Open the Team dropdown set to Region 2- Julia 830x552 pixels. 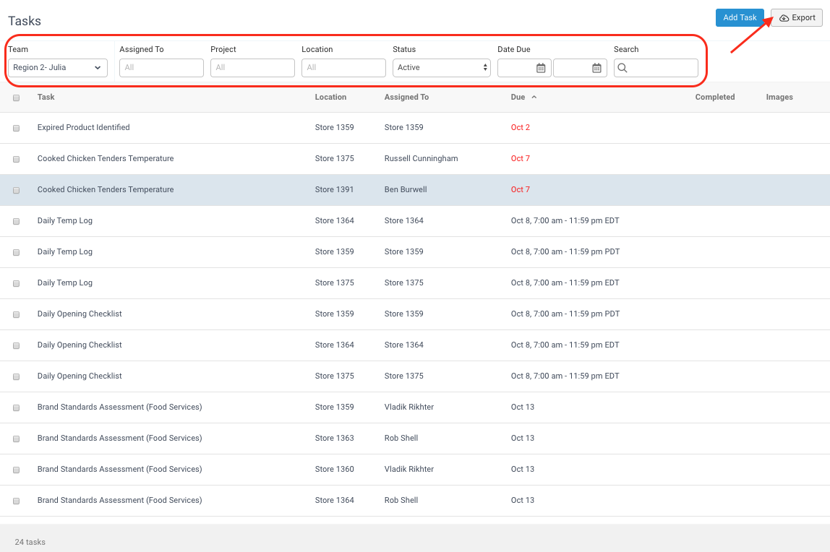point(58,68)
